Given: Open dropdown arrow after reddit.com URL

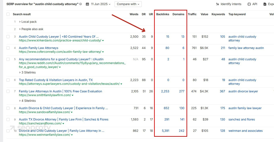Looking at the screenshot, I should point(60,67).
